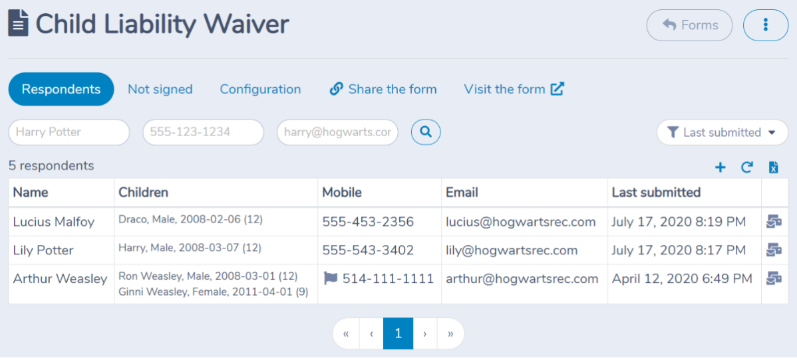Click mobile number 555-543-3402
The image size is (797, 358).
click(368, 250)
